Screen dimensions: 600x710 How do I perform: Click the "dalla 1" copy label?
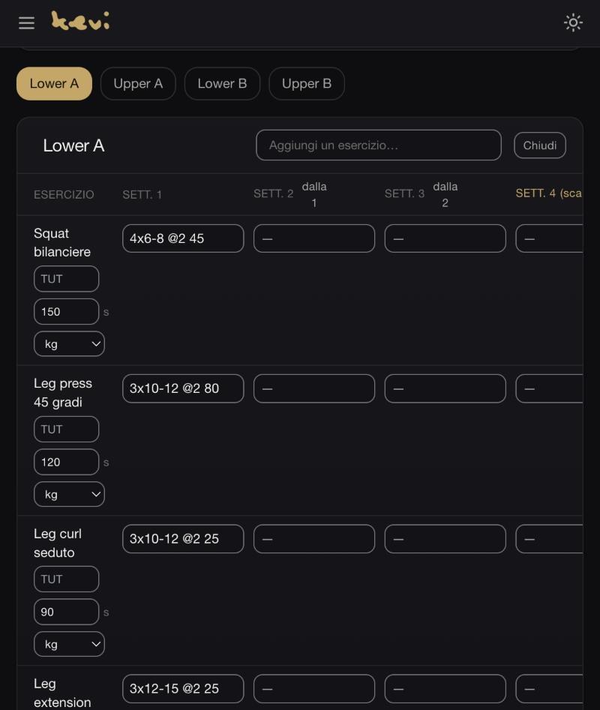pos(314,195)
